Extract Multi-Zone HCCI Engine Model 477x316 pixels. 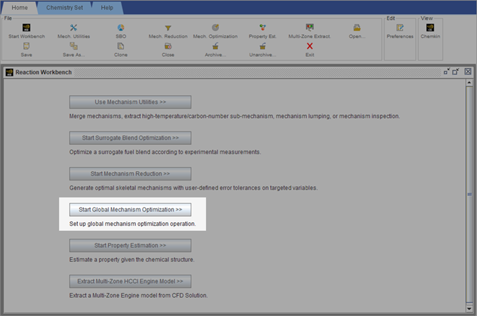tap(130, 282)
